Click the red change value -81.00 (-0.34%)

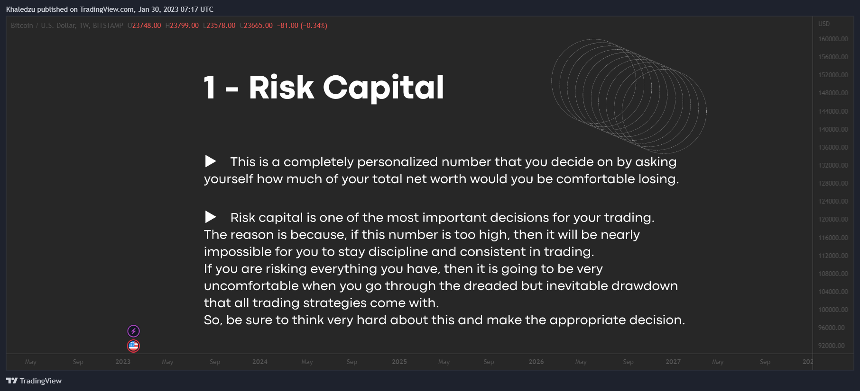(x=302, y=26)
